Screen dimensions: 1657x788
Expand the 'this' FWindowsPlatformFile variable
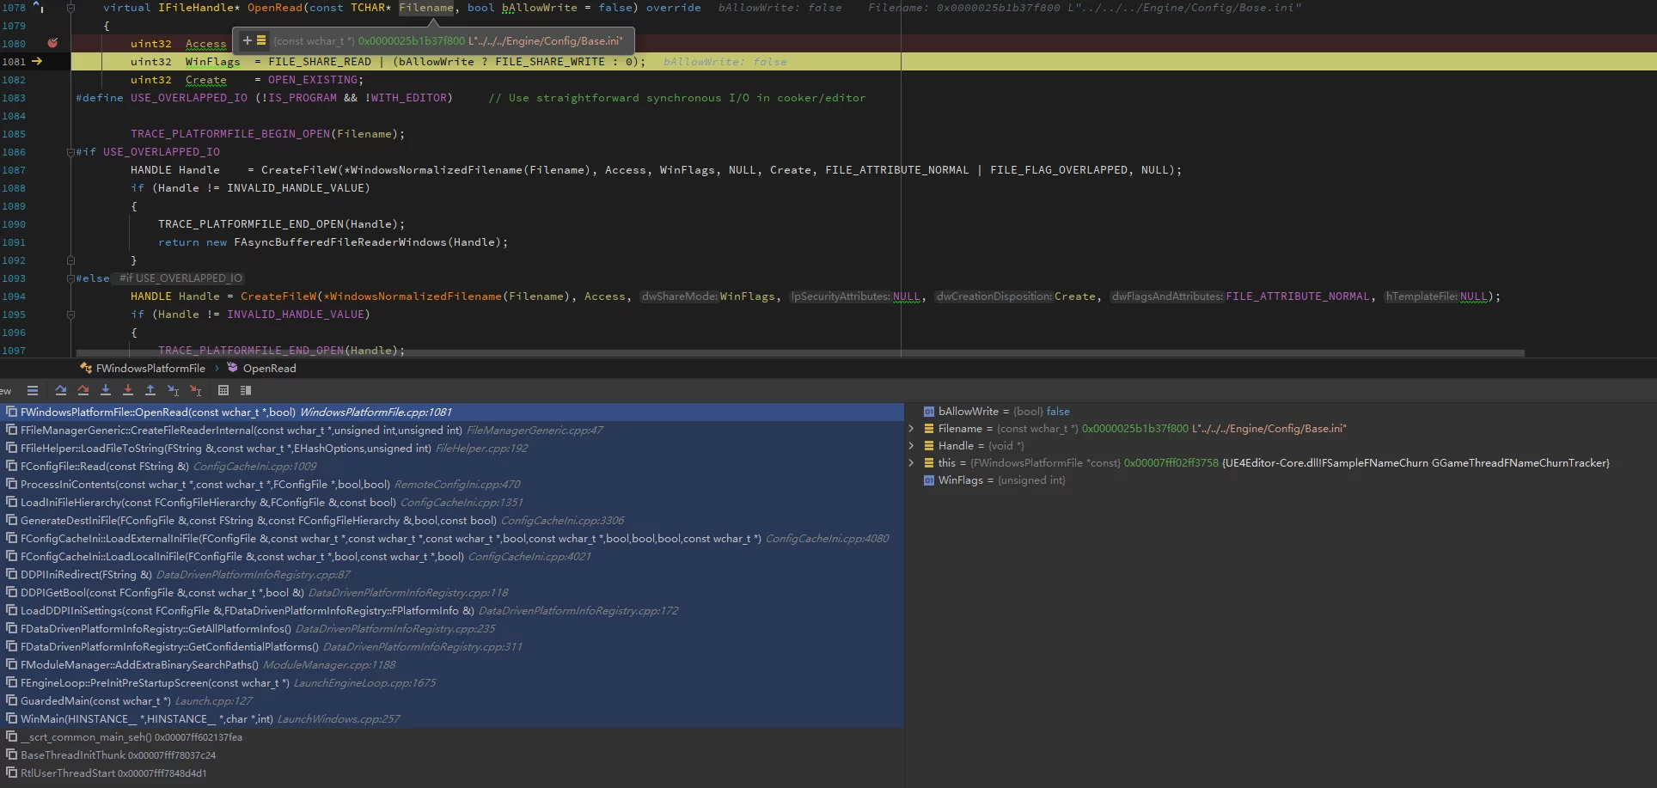(x=911, y=463)
